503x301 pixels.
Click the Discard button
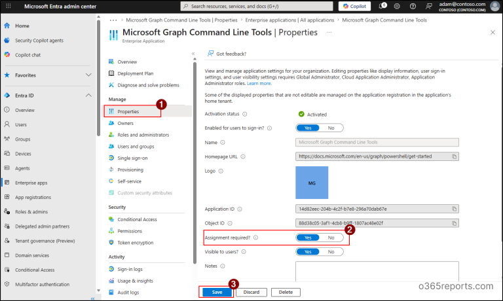click(251, 292)
